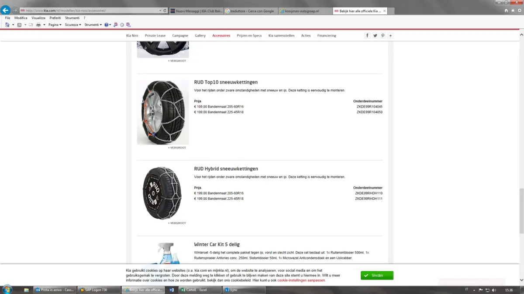The width and height of the screenshot is (524, 294).
Task: Open the Private Lease nav link
Action: pyautogui.click(x=155, y=36)
